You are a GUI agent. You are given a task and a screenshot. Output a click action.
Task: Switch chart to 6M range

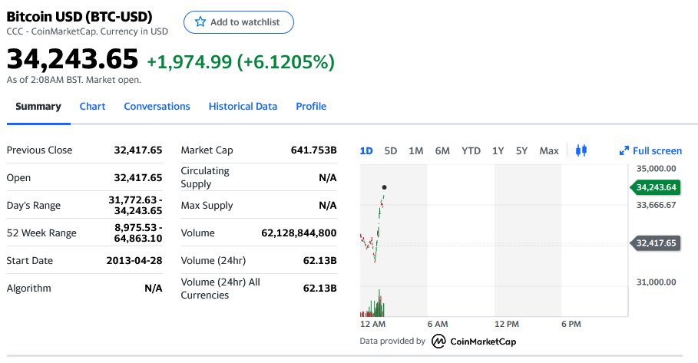pyautogui.click(x=442, y=151)
